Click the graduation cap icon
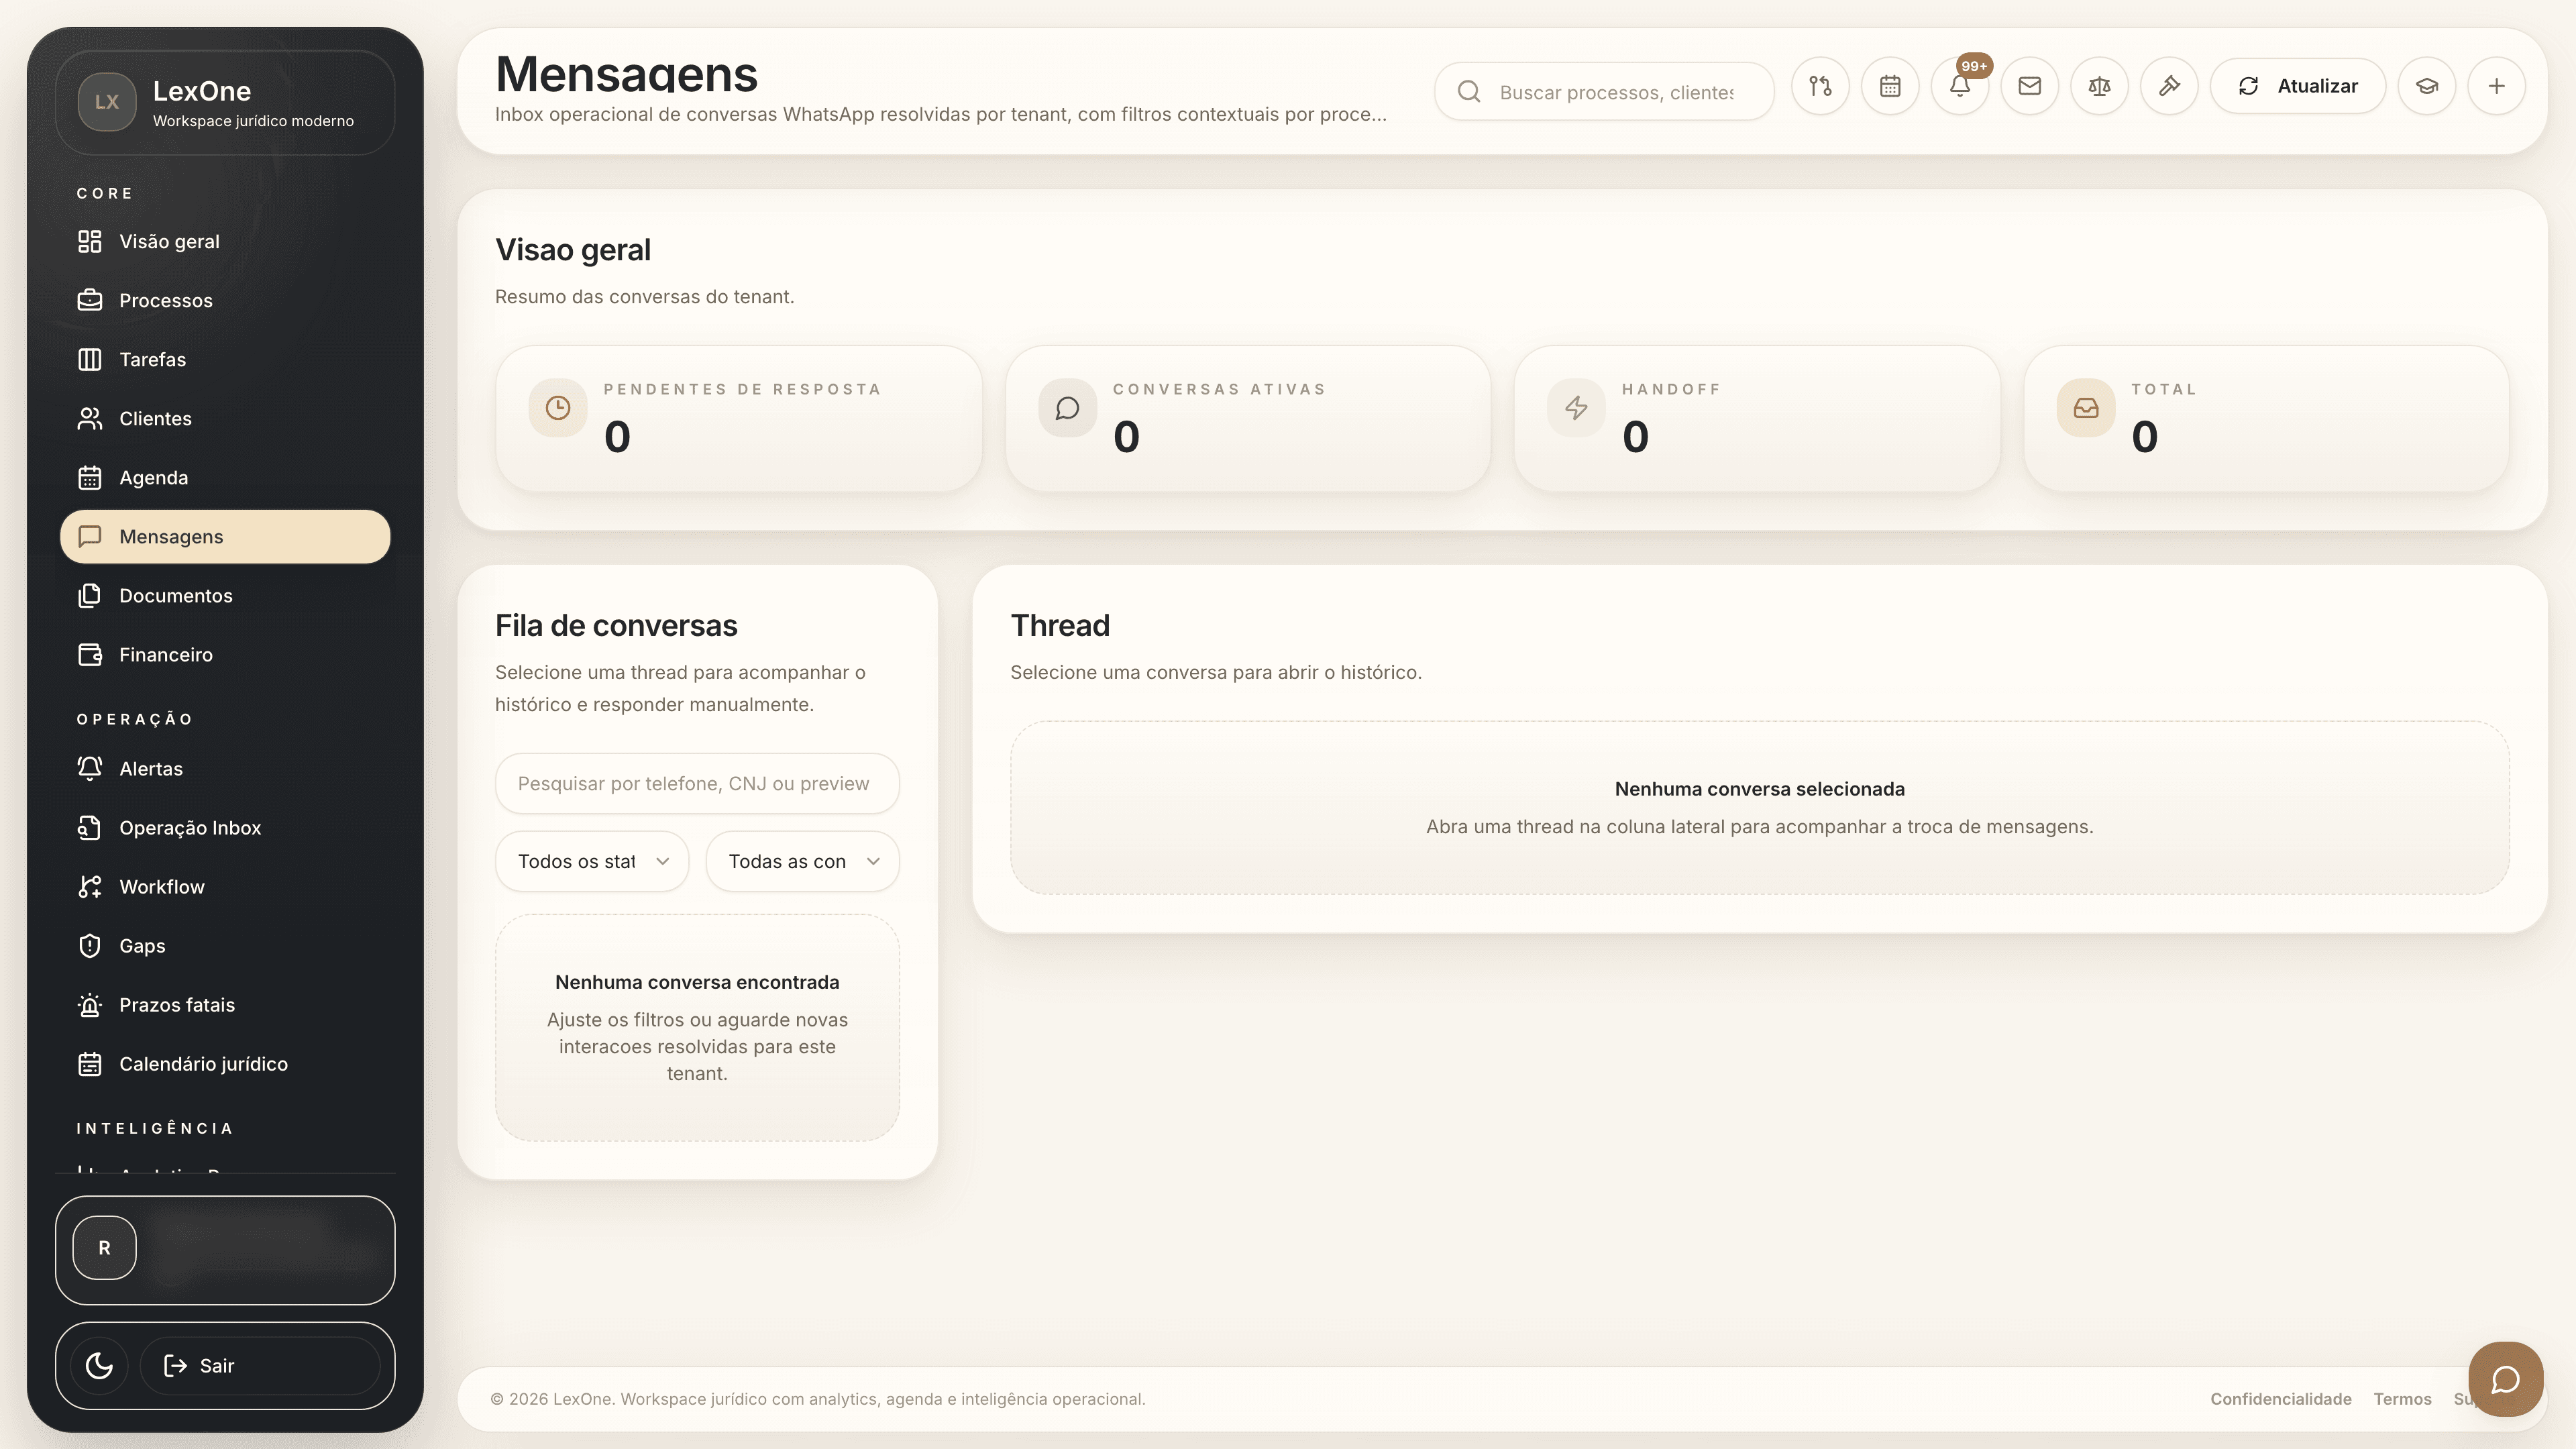 pos(2427,86)
